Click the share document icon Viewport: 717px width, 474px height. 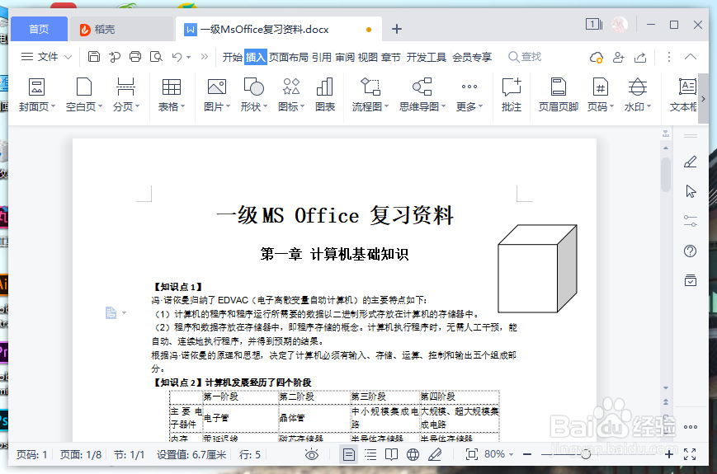(640, 57)
